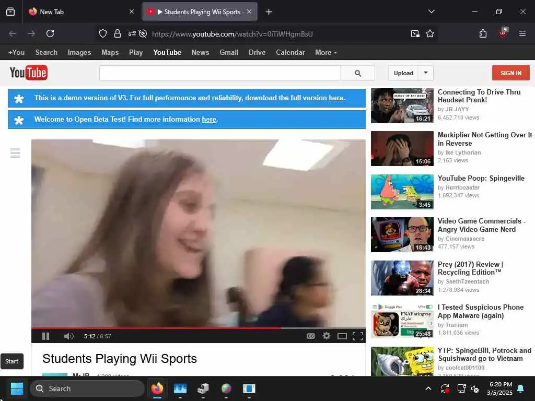Select +You in the Google bar

click(16, 53)
